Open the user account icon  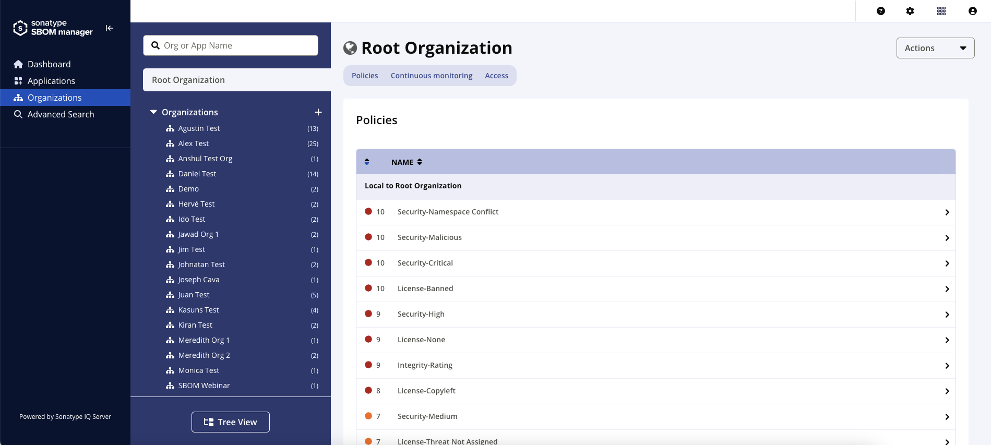coord(973,11)
